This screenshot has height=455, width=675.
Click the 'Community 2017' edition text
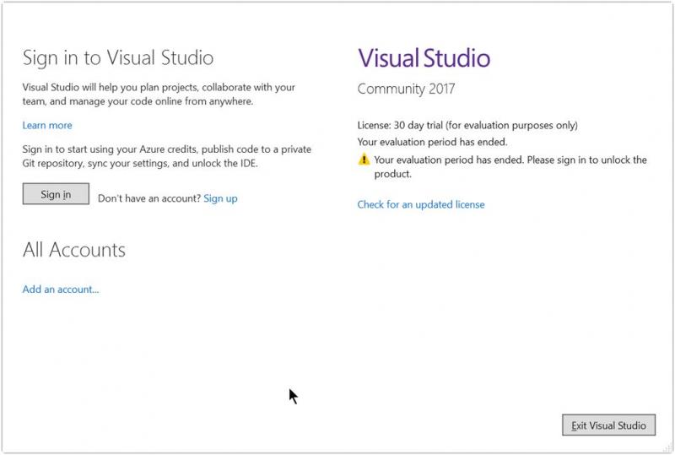[x=406, y=89]
